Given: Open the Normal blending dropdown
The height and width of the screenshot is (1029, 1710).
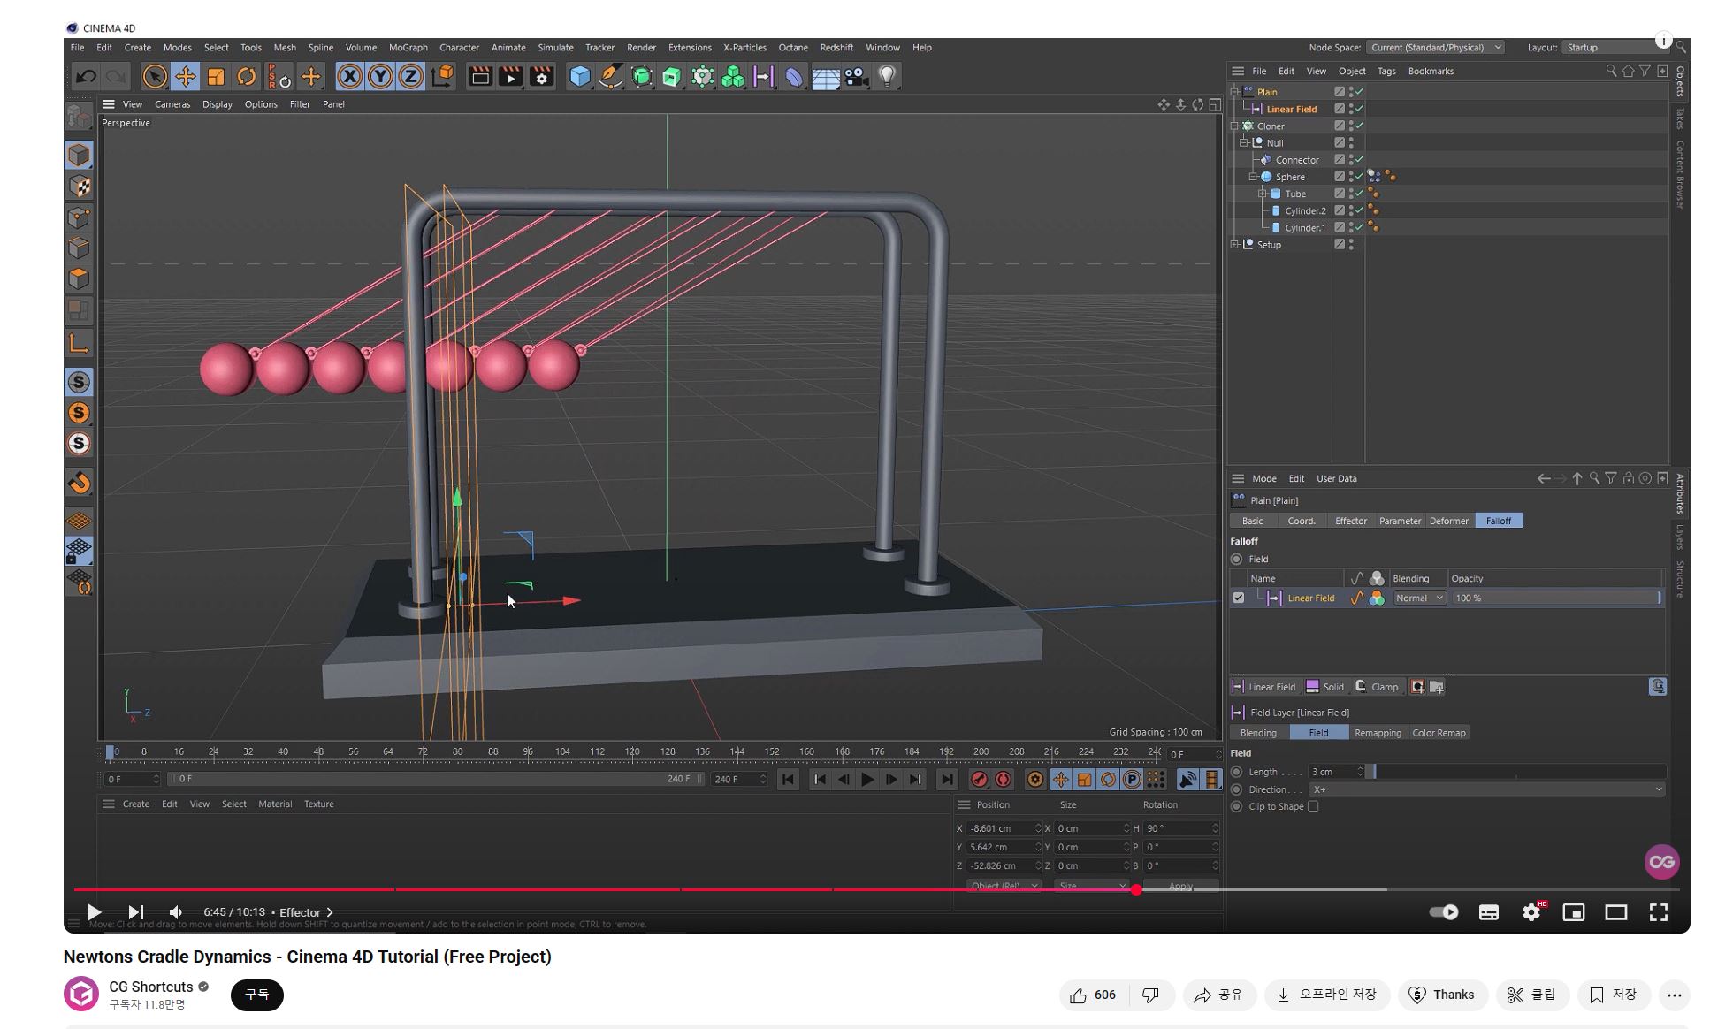Looking at the screenshot, I should pyautogui.click(x=1419, y=598).
